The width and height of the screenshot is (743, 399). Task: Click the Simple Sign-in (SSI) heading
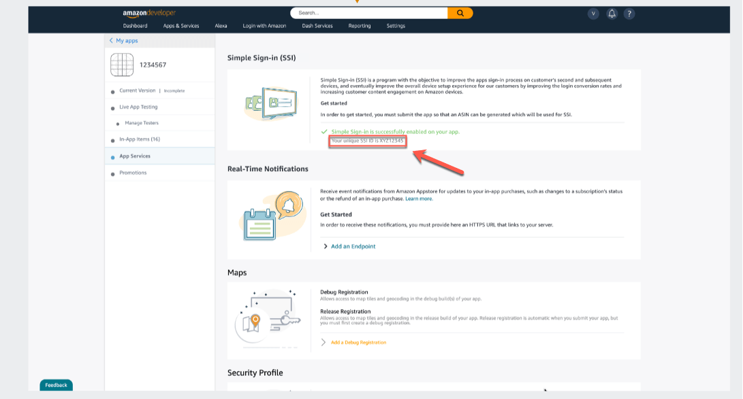click(262, 58)
